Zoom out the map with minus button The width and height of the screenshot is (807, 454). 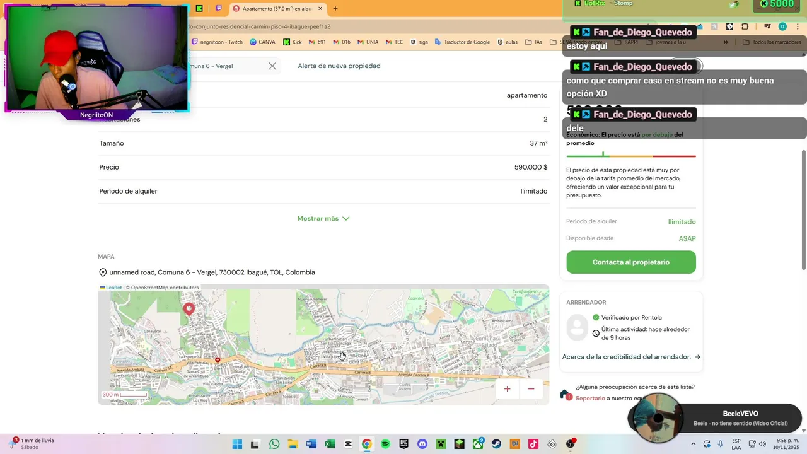pos(531,388)
